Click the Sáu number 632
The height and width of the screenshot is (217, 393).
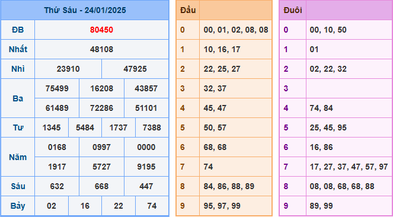pos(57,186)
